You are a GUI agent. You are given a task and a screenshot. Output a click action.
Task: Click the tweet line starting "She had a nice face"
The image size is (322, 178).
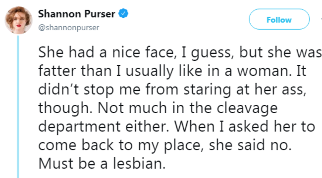(x=180, y=52)
